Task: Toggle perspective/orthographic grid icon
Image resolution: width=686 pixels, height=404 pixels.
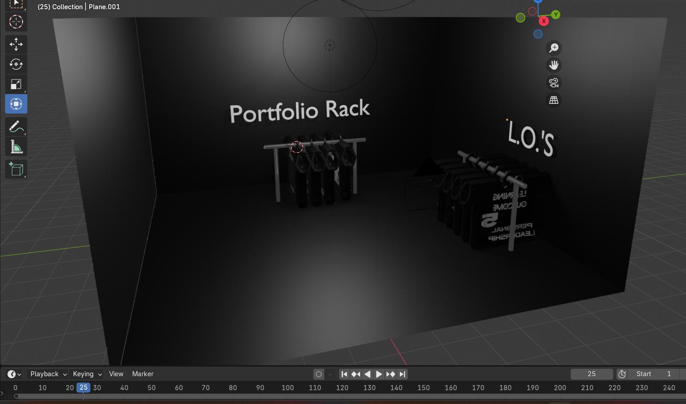Action: pyautogui.click(x=553, y=100)
